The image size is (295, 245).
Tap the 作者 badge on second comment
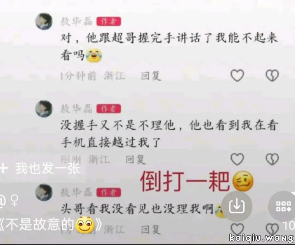click(x=108, y=109)
